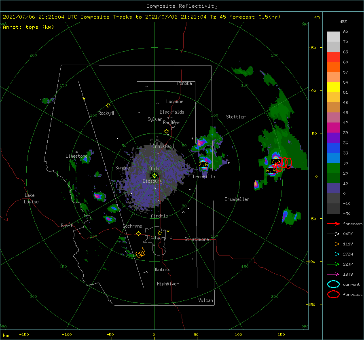Click the Blackfalds label
The width and height of the screenshot is (364, 340).
coord(172,112)
